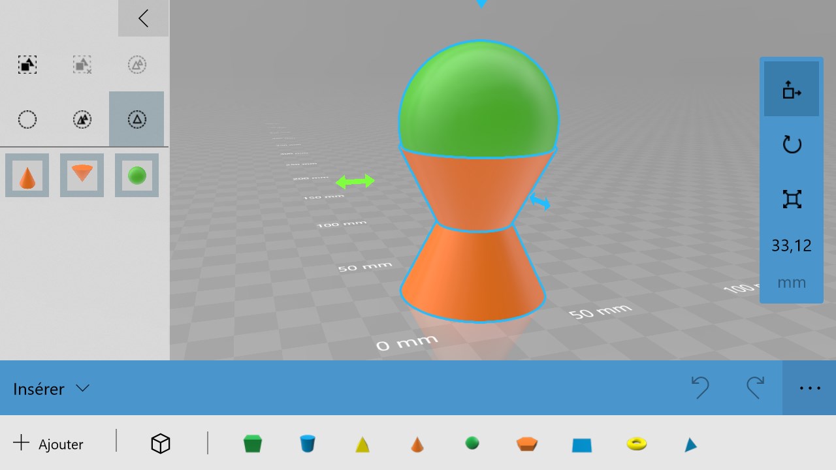Select the inverted orange cone thumbnail

pyautogui.click(x=82, y=176)
